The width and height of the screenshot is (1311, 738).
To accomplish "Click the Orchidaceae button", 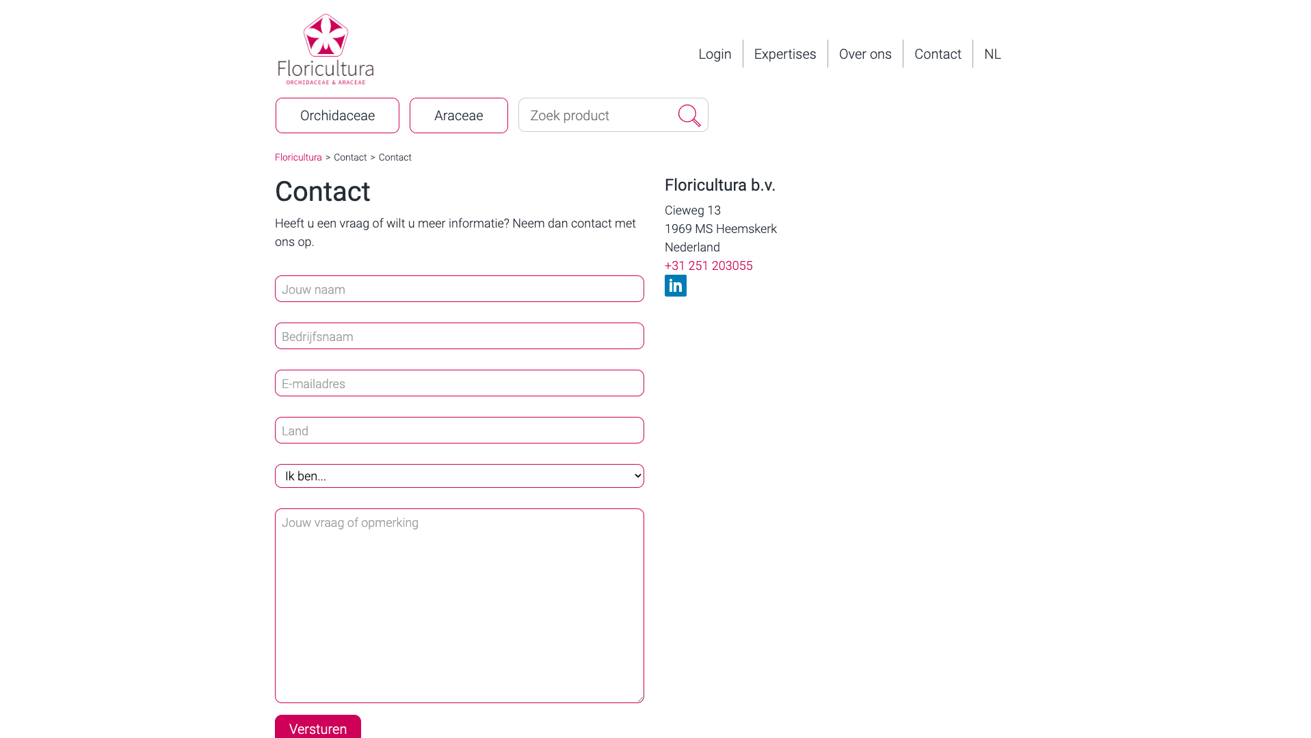I will pyautogui.click(x=337, y=115).
